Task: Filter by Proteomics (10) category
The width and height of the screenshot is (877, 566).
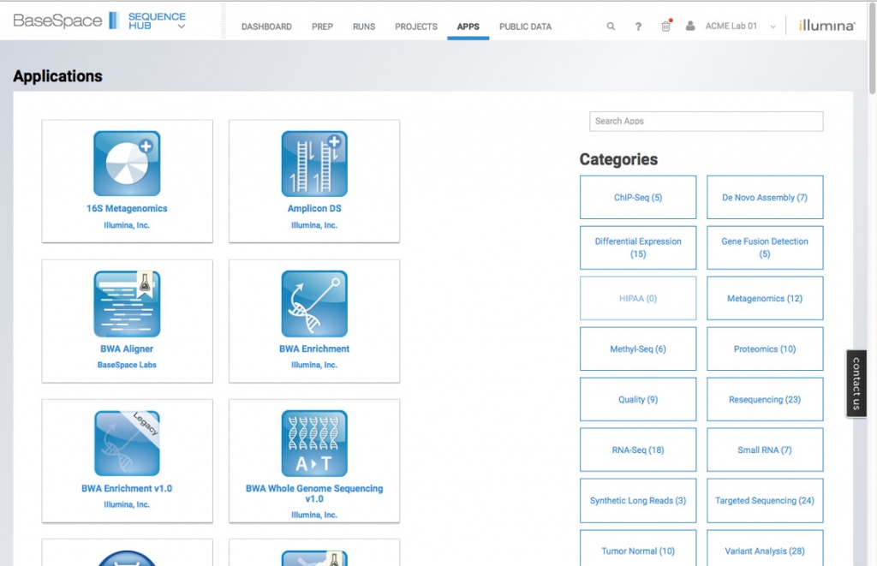Action: (765, 349)
